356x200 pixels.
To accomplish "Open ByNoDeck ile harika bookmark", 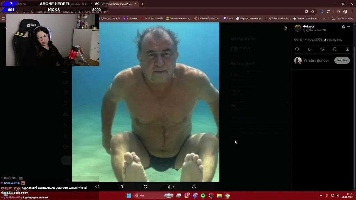I will (277, 19).
